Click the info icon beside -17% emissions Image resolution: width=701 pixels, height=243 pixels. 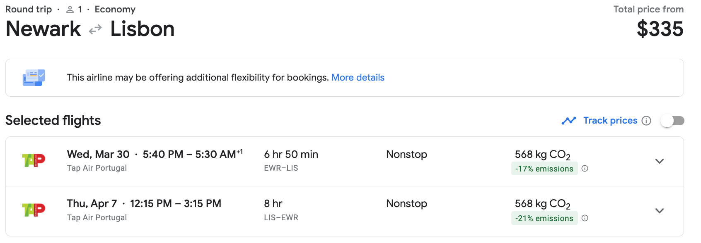585,169
